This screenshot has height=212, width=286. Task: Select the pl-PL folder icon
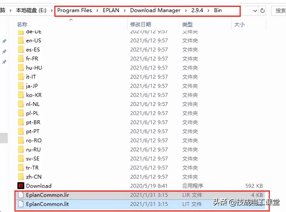point(21,113)
